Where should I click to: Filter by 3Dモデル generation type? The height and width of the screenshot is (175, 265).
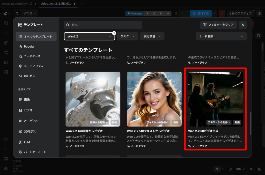pyautogui.click(x=30, y=132)
